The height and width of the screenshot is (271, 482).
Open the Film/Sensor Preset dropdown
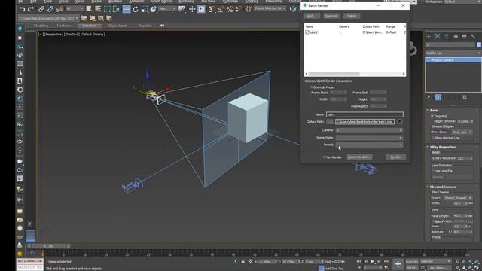(x=458, y=198)
